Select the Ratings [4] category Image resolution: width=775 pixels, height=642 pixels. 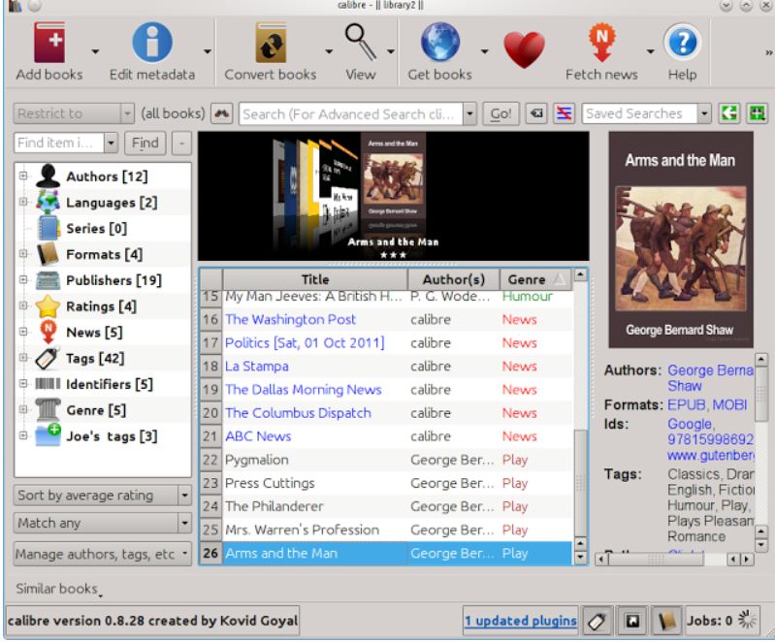[x=101, y=306]
